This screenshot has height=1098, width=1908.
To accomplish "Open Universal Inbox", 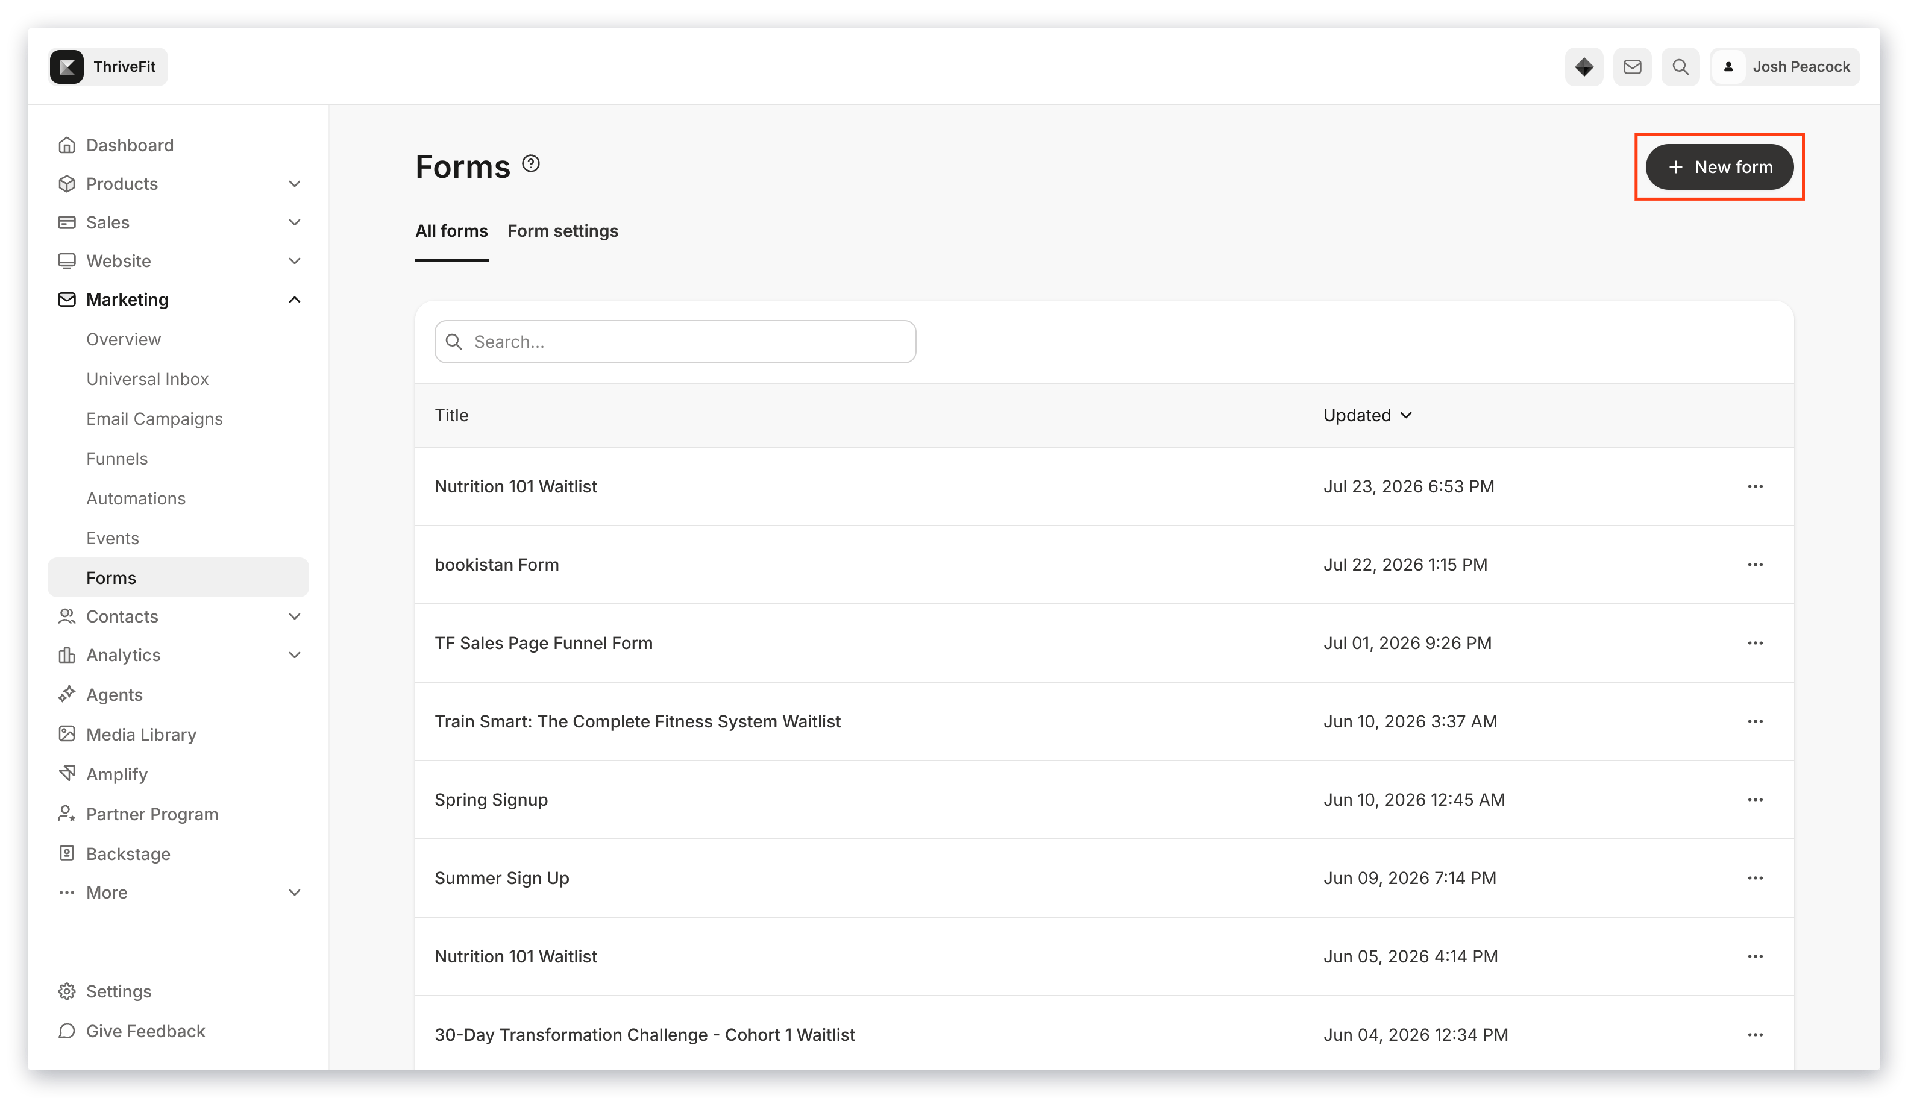I will coord(147,378).
